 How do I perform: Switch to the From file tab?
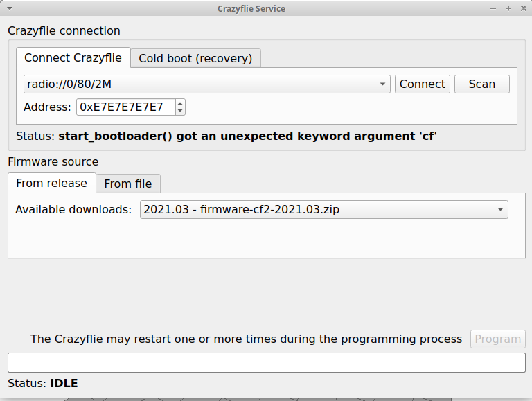click(x=128, y=184)
